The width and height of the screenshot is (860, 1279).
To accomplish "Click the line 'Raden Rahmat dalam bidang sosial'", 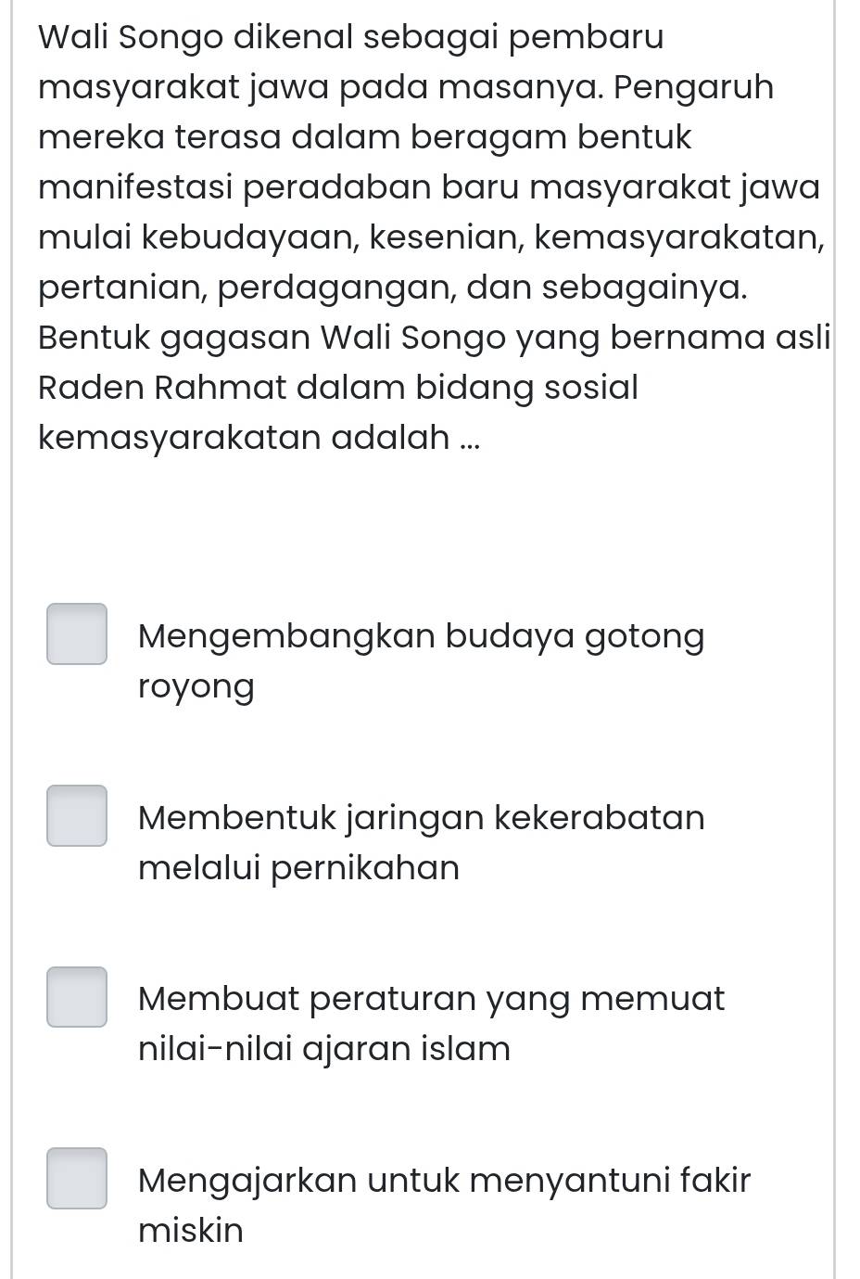I will point(338,387).
